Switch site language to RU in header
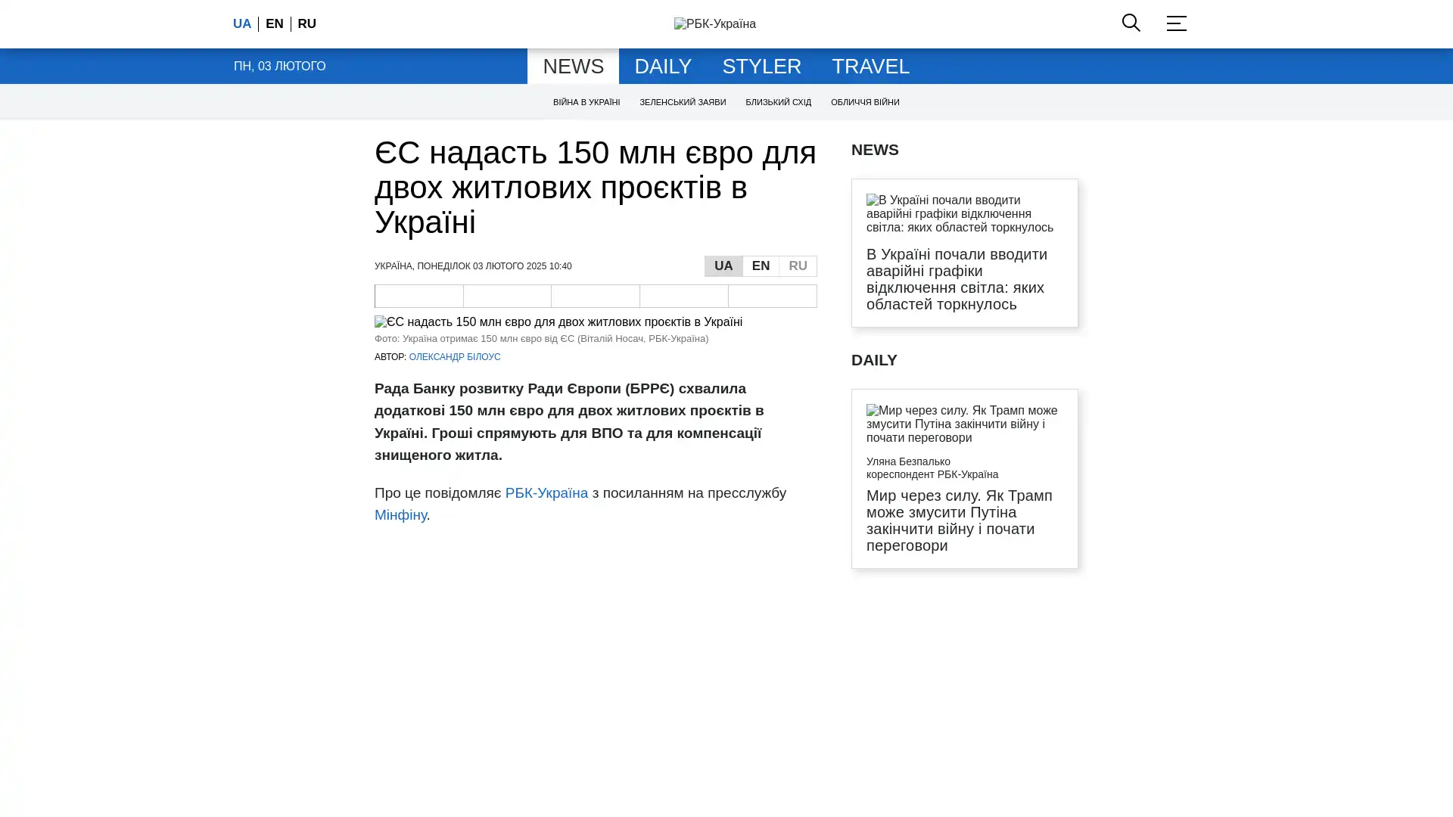 click(306, 24)
